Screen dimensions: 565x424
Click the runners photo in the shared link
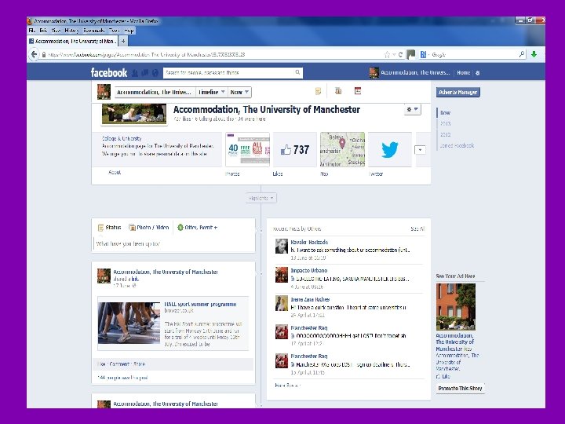[x=129, y=323]
